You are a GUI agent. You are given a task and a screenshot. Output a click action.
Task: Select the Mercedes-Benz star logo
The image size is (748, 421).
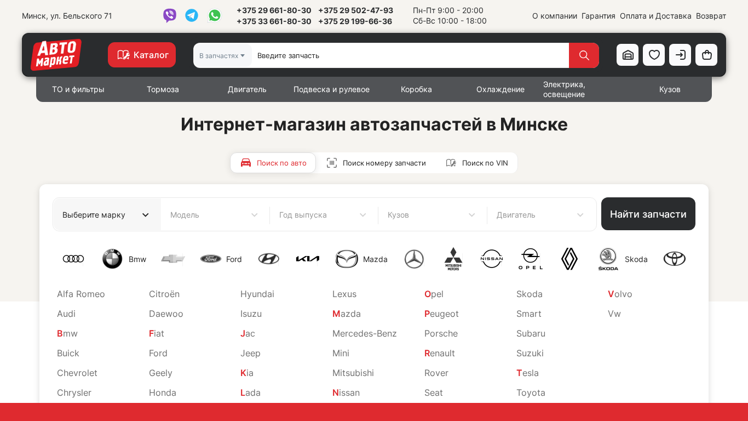(x=414, y=259)
